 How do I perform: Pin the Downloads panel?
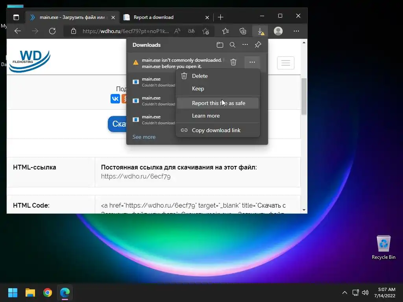point(258,45)
